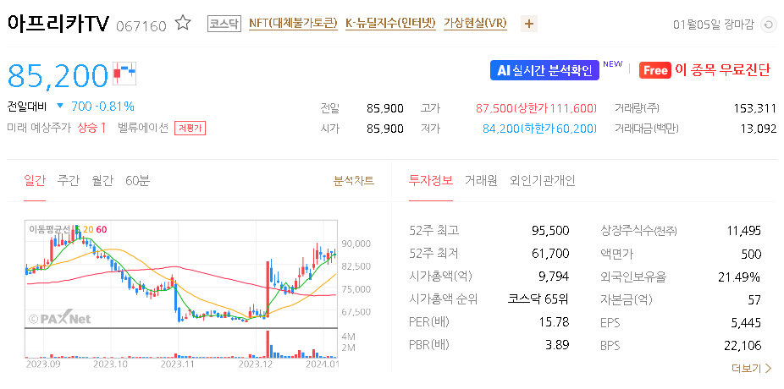Click 코스닥 65위 ranking value
This screenshot has width=784, height=389.
click(x=538, y=299)
